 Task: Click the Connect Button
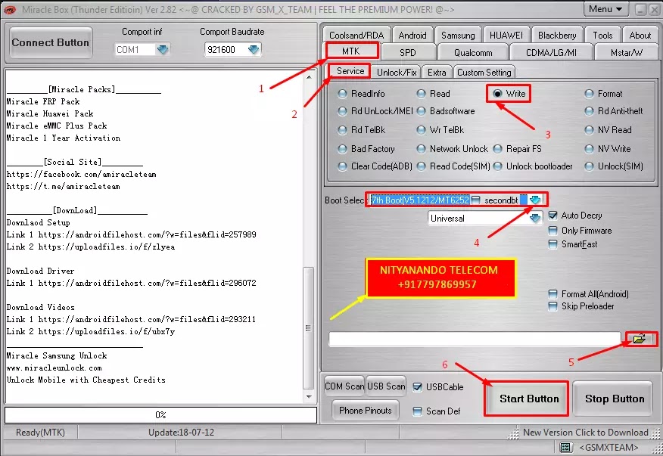coord(50,42)
